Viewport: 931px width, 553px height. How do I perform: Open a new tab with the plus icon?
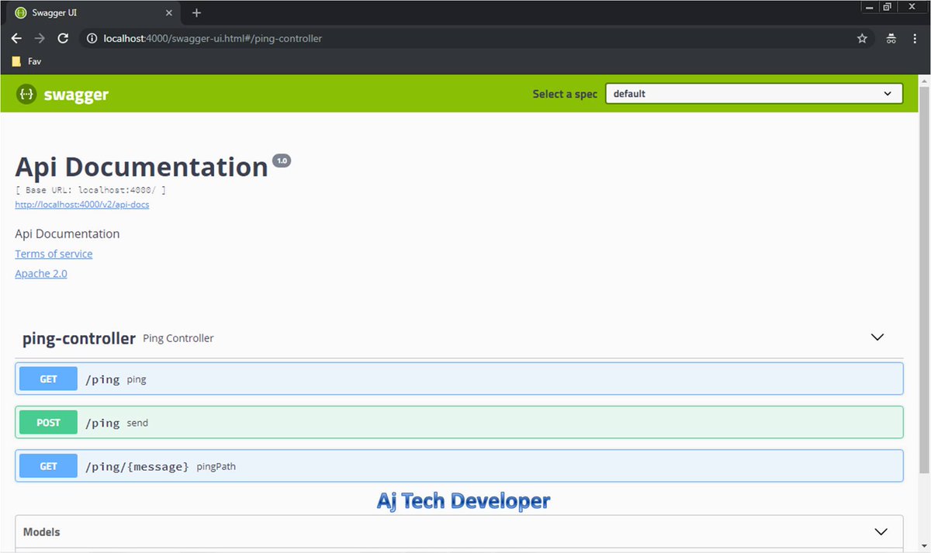click(x=196, y=12)
